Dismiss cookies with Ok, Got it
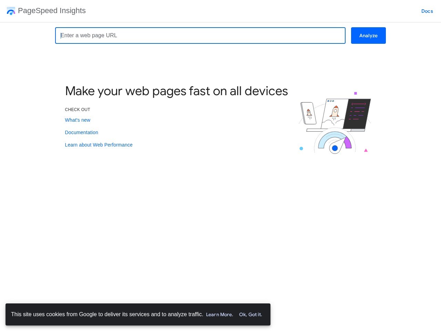Viewport: 441px width, 331px height. (250, 314)
